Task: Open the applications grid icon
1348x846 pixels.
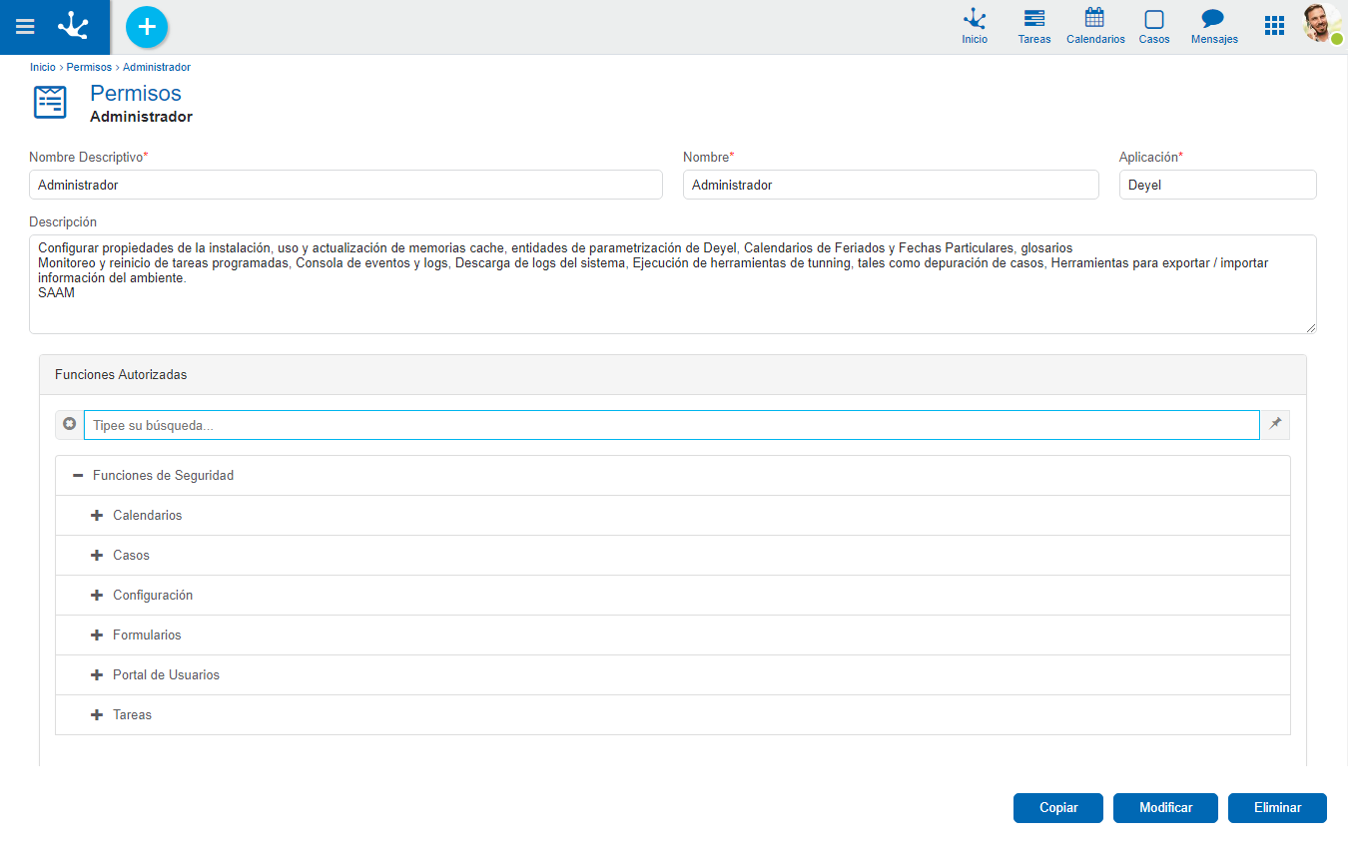Action: tap(1274, 26)
